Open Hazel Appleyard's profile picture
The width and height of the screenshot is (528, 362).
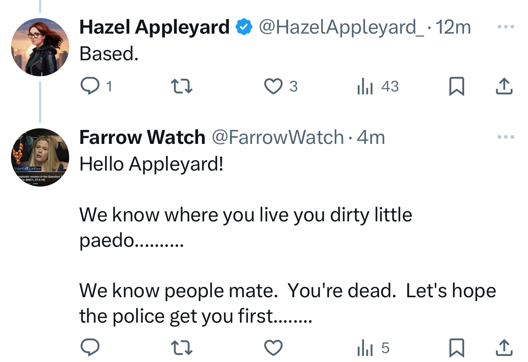40,47
